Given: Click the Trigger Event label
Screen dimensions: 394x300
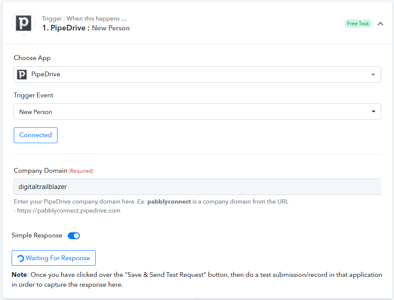Looking at the screenshot, I should pyautogui.click(x=33, y=95).
